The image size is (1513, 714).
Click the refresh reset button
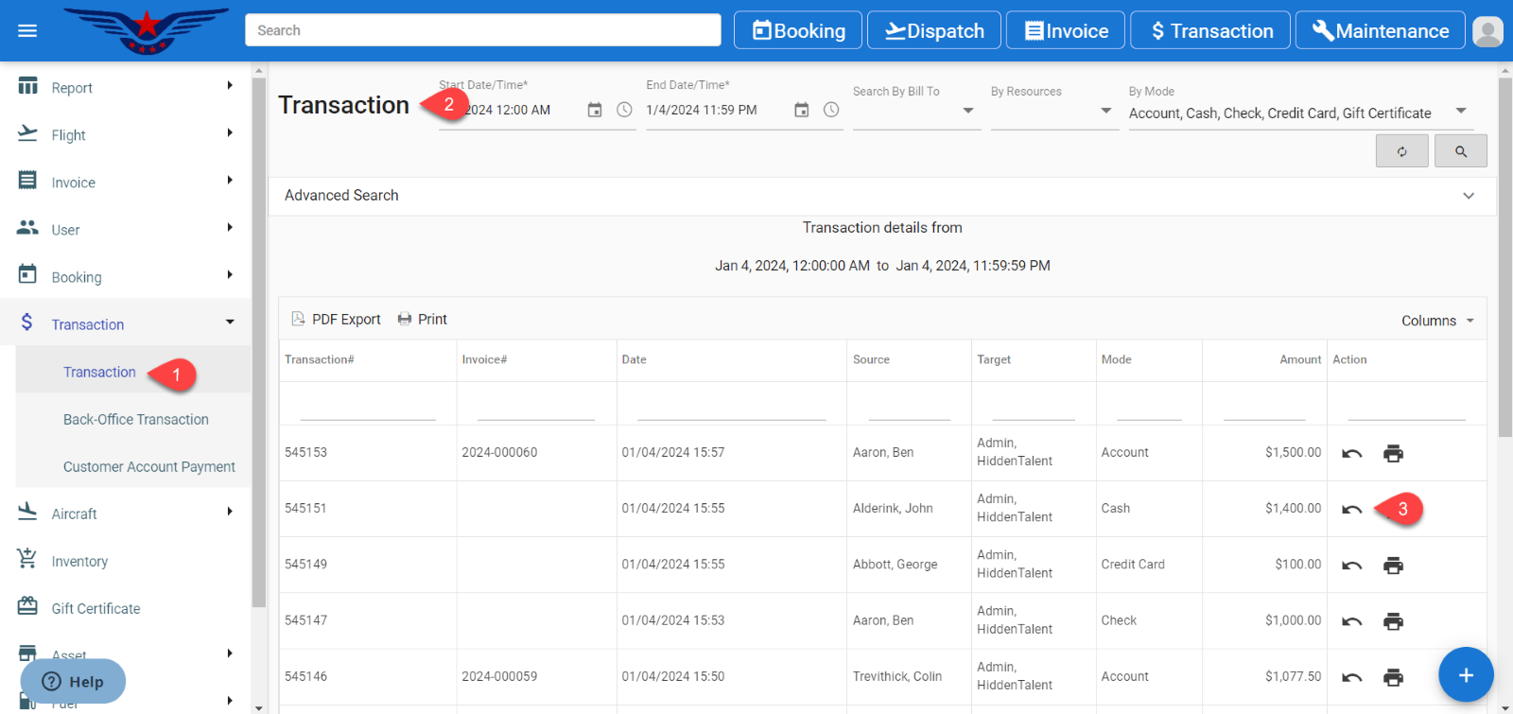[1401, 151]
